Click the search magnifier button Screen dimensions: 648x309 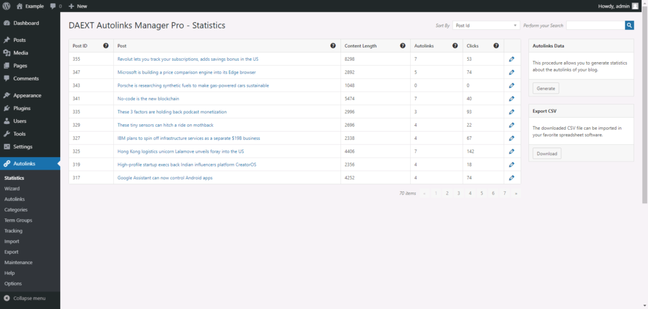(630, 25)
